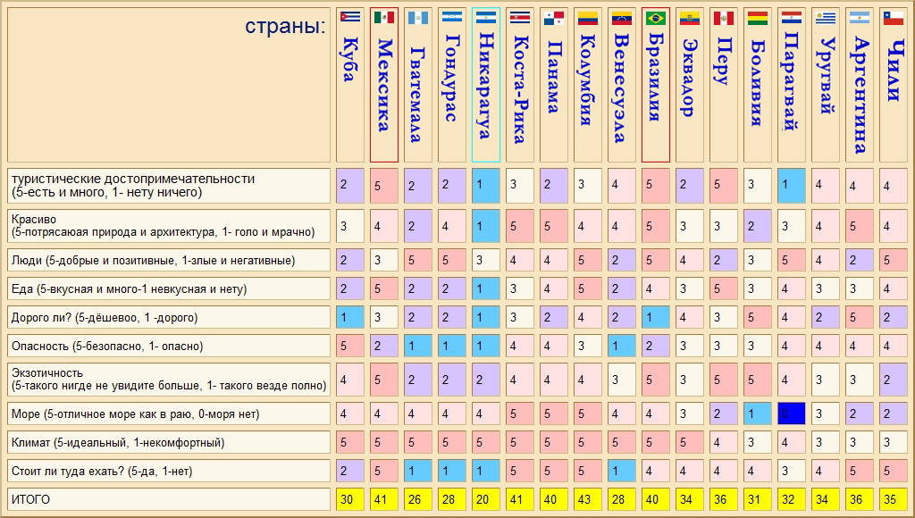Screen dimensions: 915x518
Task: Click the Ecuador flag icon
Action: tap(689, 18)
